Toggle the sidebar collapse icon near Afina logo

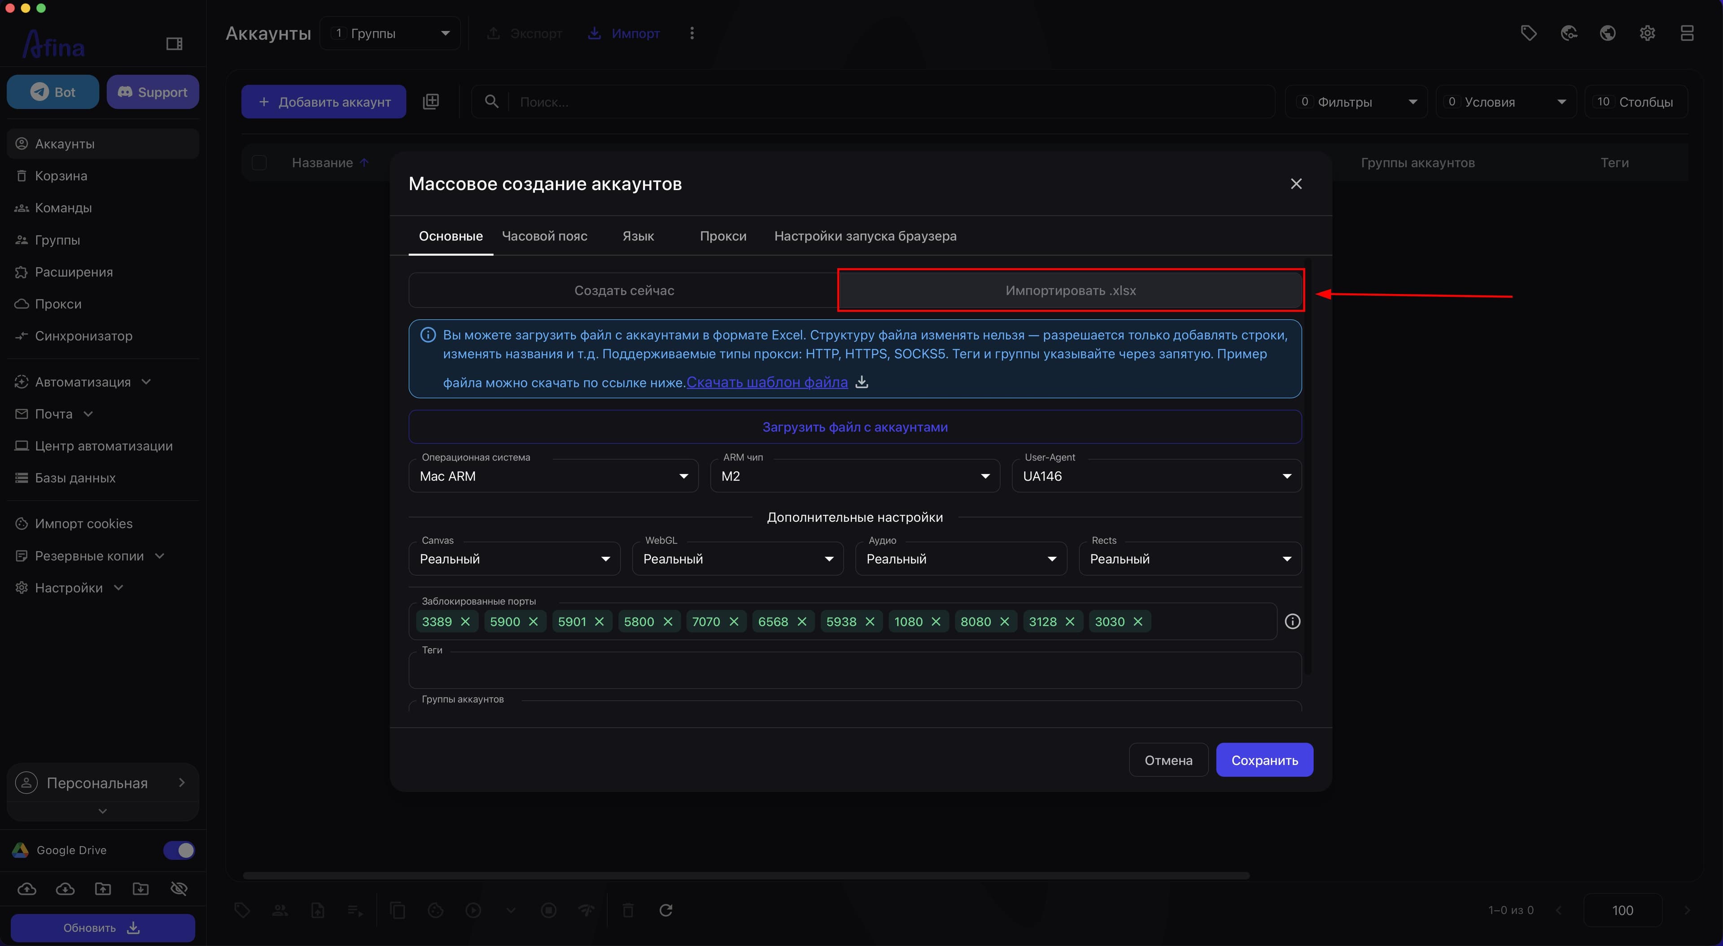tap(174, 44)
